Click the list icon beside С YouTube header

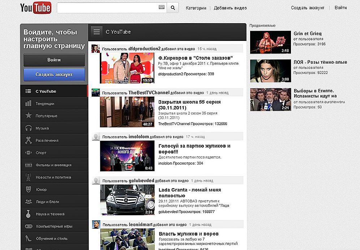pos(97,31)
